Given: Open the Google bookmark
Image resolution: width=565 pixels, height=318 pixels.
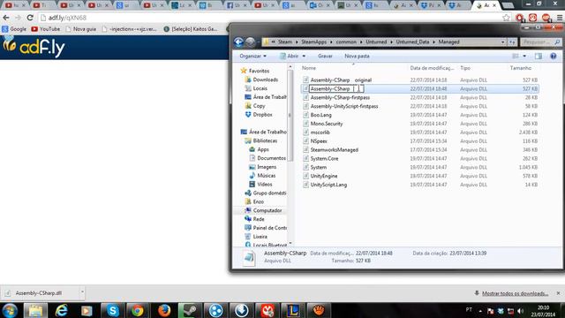Looking at the screenshot, I should click(14, 29).
